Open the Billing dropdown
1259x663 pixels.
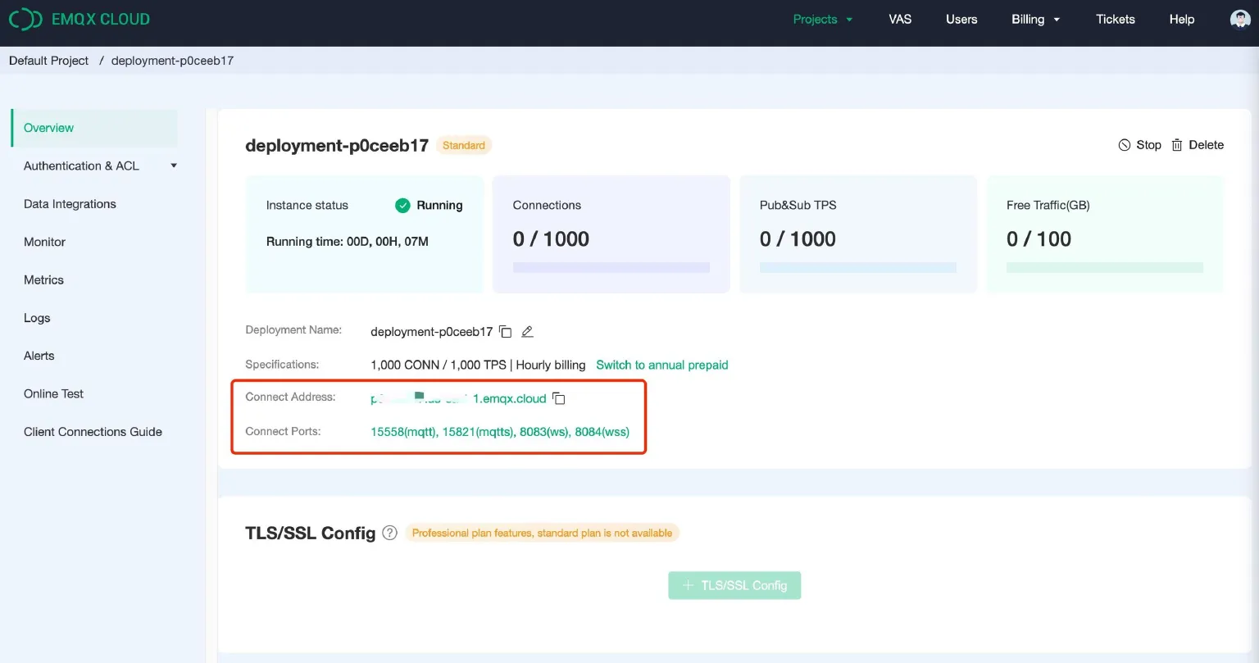1034,19
